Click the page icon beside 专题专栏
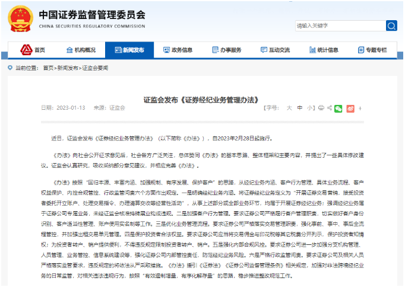 coord(361,50)
